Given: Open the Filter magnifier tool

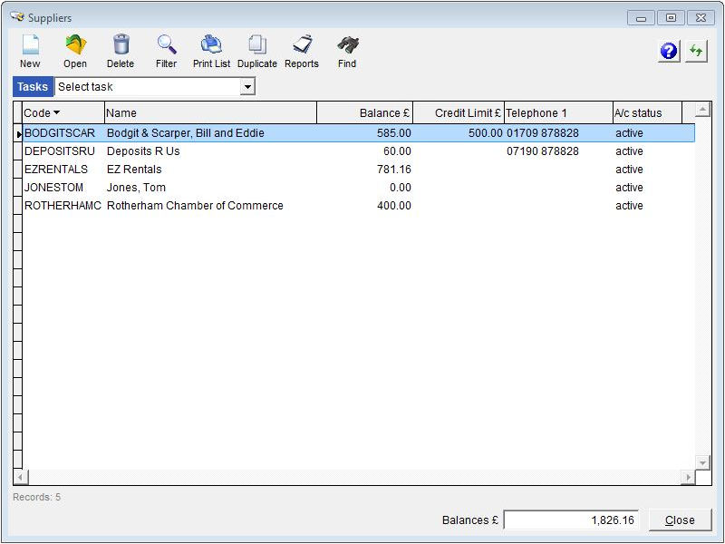Looking at the screenshot, I should 166,52.
